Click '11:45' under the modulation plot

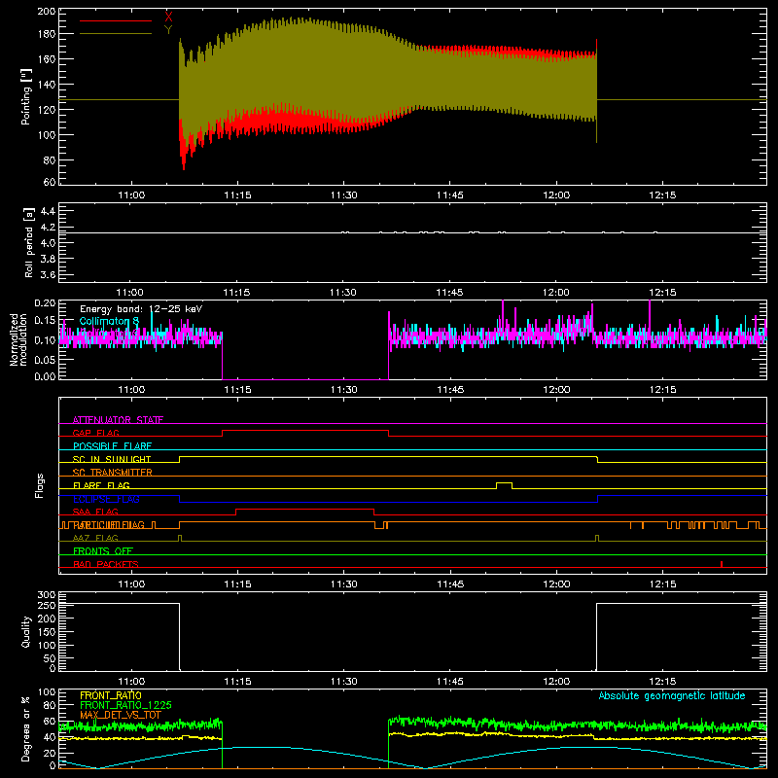pyautogui.click(x=450, y=390)
